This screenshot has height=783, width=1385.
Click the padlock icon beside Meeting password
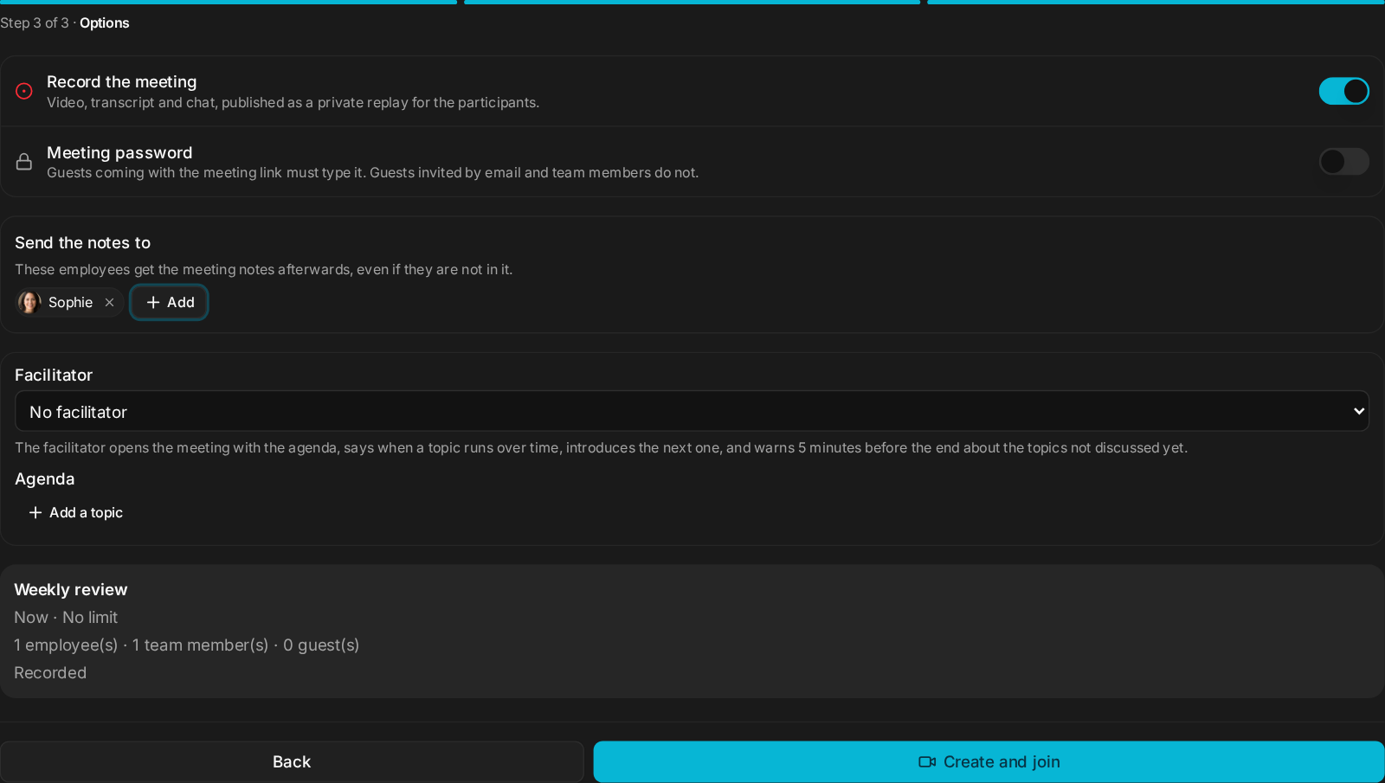click(24, 162)
